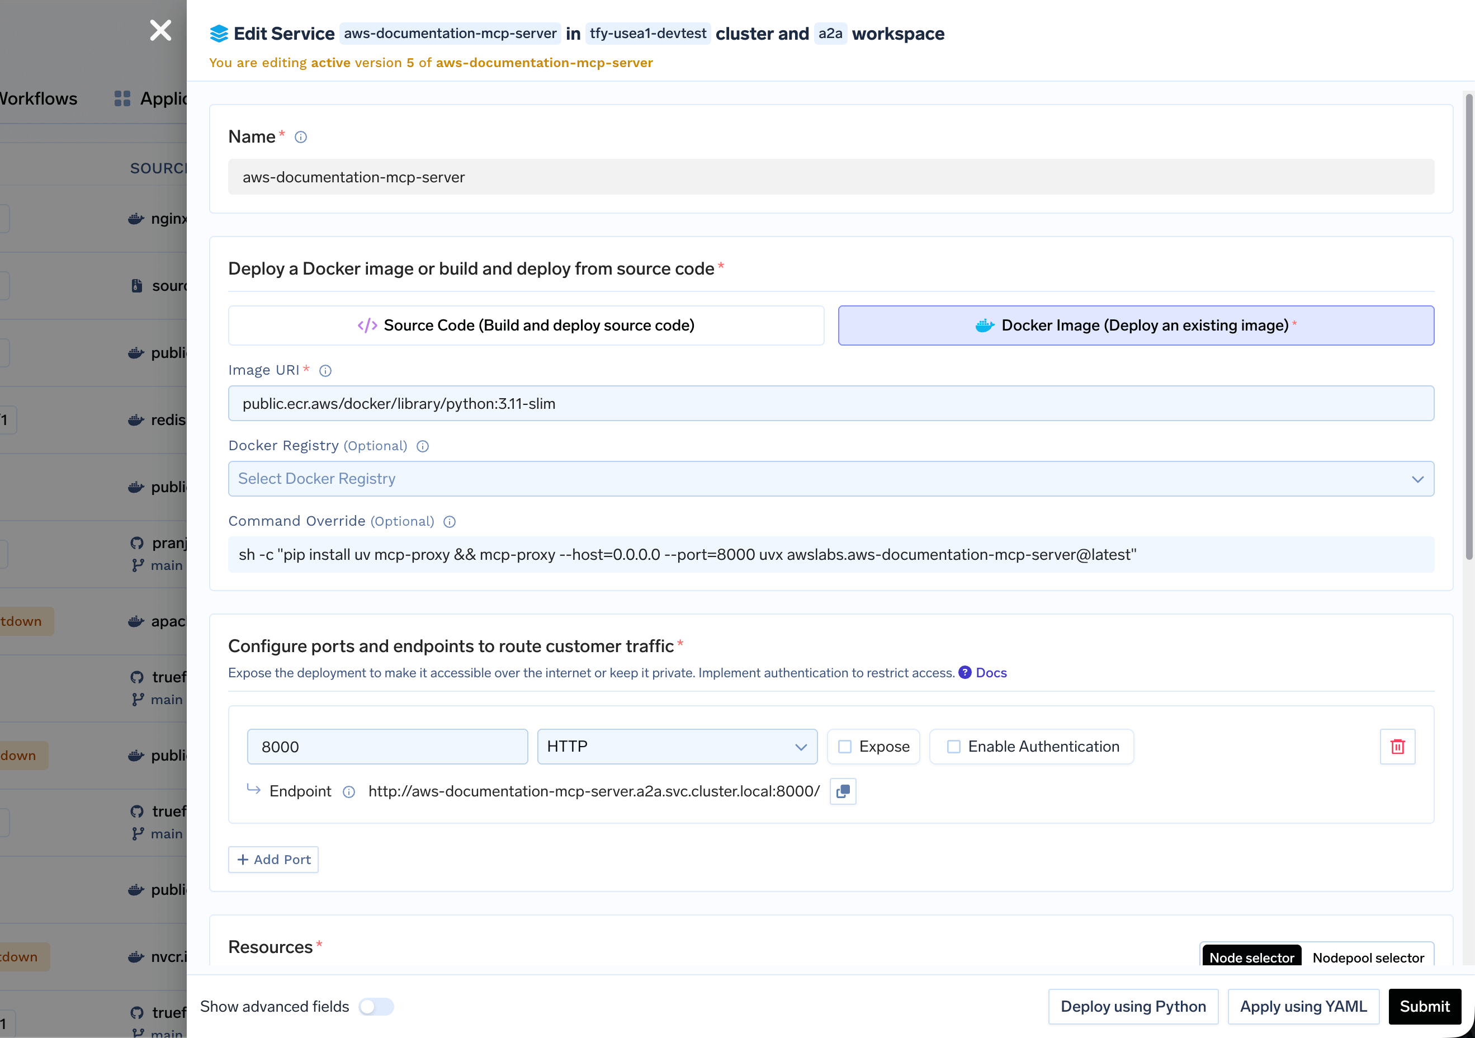The image size is (1475, 1038).
Task: View the info tooltip beside Name field
Action: (301, 136)
